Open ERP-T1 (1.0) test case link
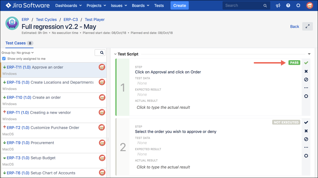The image size is (318, 178). pos(18,113)
